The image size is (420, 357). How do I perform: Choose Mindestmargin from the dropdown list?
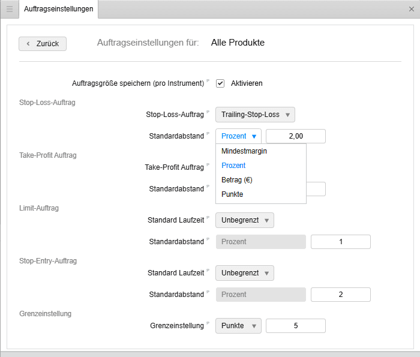[x=244, y=151]
